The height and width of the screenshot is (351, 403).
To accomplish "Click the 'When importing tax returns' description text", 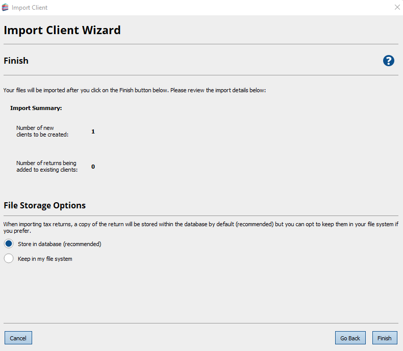I will (x=199, y=224).
